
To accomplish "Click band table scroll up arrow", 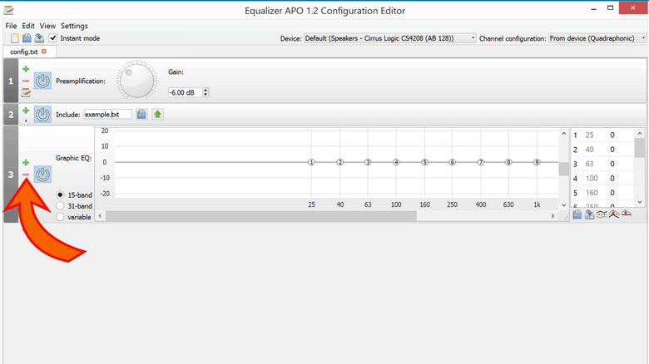I will pyautogui.click(x=640, y=134).
